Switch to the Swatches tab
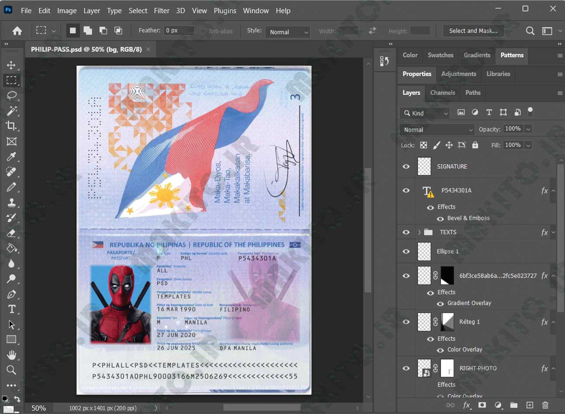The width and height of the screenshot is (565, 414). (x=440, y=55)
